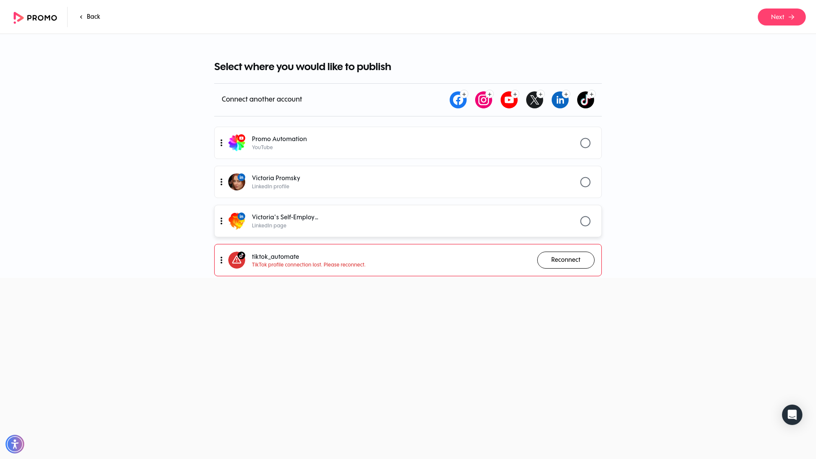Open options menu for Victoria Promsky
816x459 pixels.
pyautogui.click(x=221, y=182)
